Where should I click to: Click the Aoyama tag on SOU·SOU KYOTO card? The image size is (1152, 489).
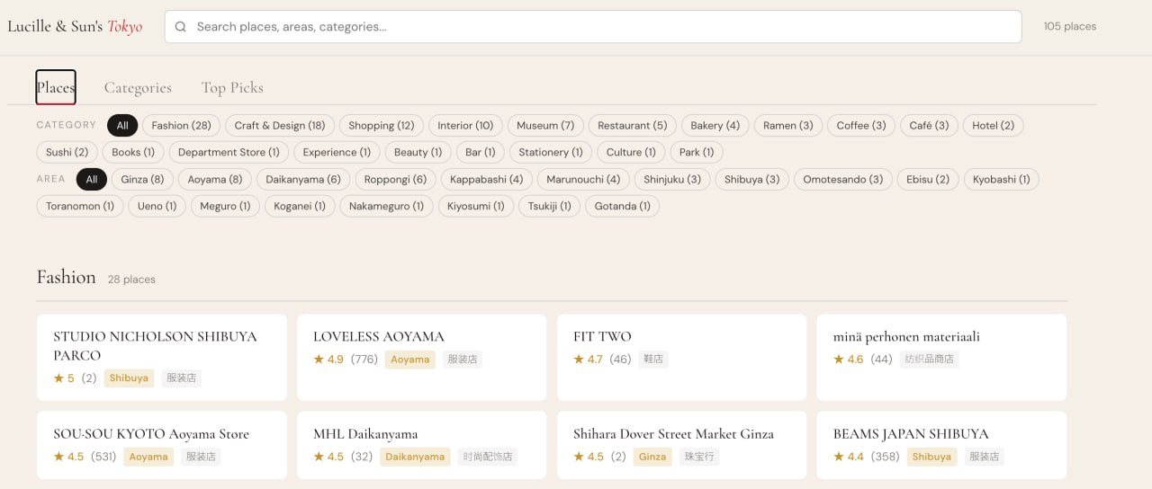(148, 457)
